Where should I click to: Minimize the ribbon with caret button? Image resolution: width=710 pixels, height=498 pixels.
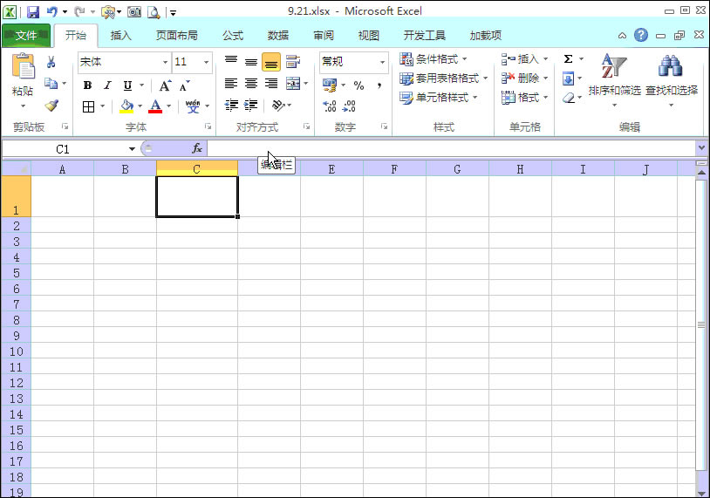[x=622, y=36]
